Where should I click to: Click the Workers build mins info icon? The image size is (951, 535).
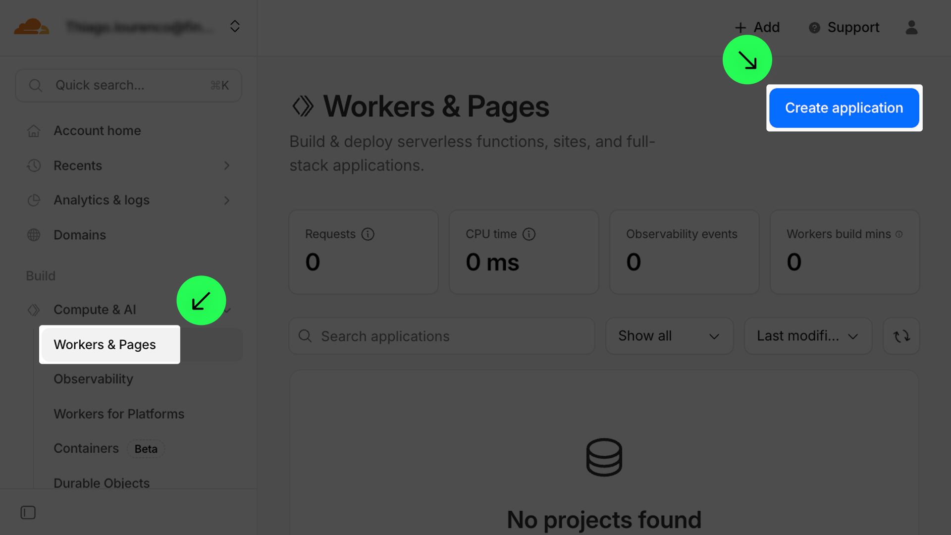point(899,234)
